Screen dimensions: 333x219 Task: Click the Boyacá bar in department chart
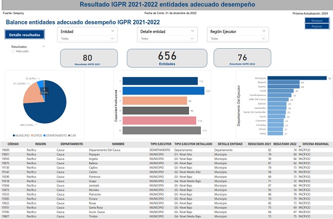284,82
